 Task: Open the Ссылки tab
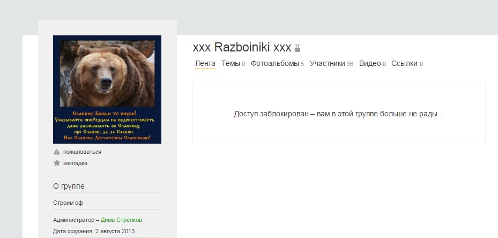point(407,64)
